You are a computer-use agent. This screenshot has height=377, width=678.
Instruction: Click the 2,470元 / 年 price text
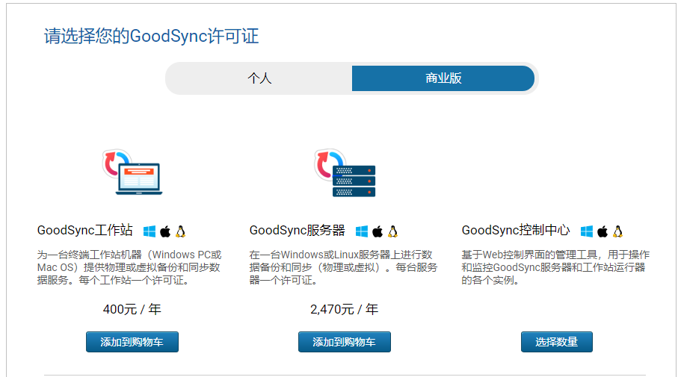click(344, 308)
